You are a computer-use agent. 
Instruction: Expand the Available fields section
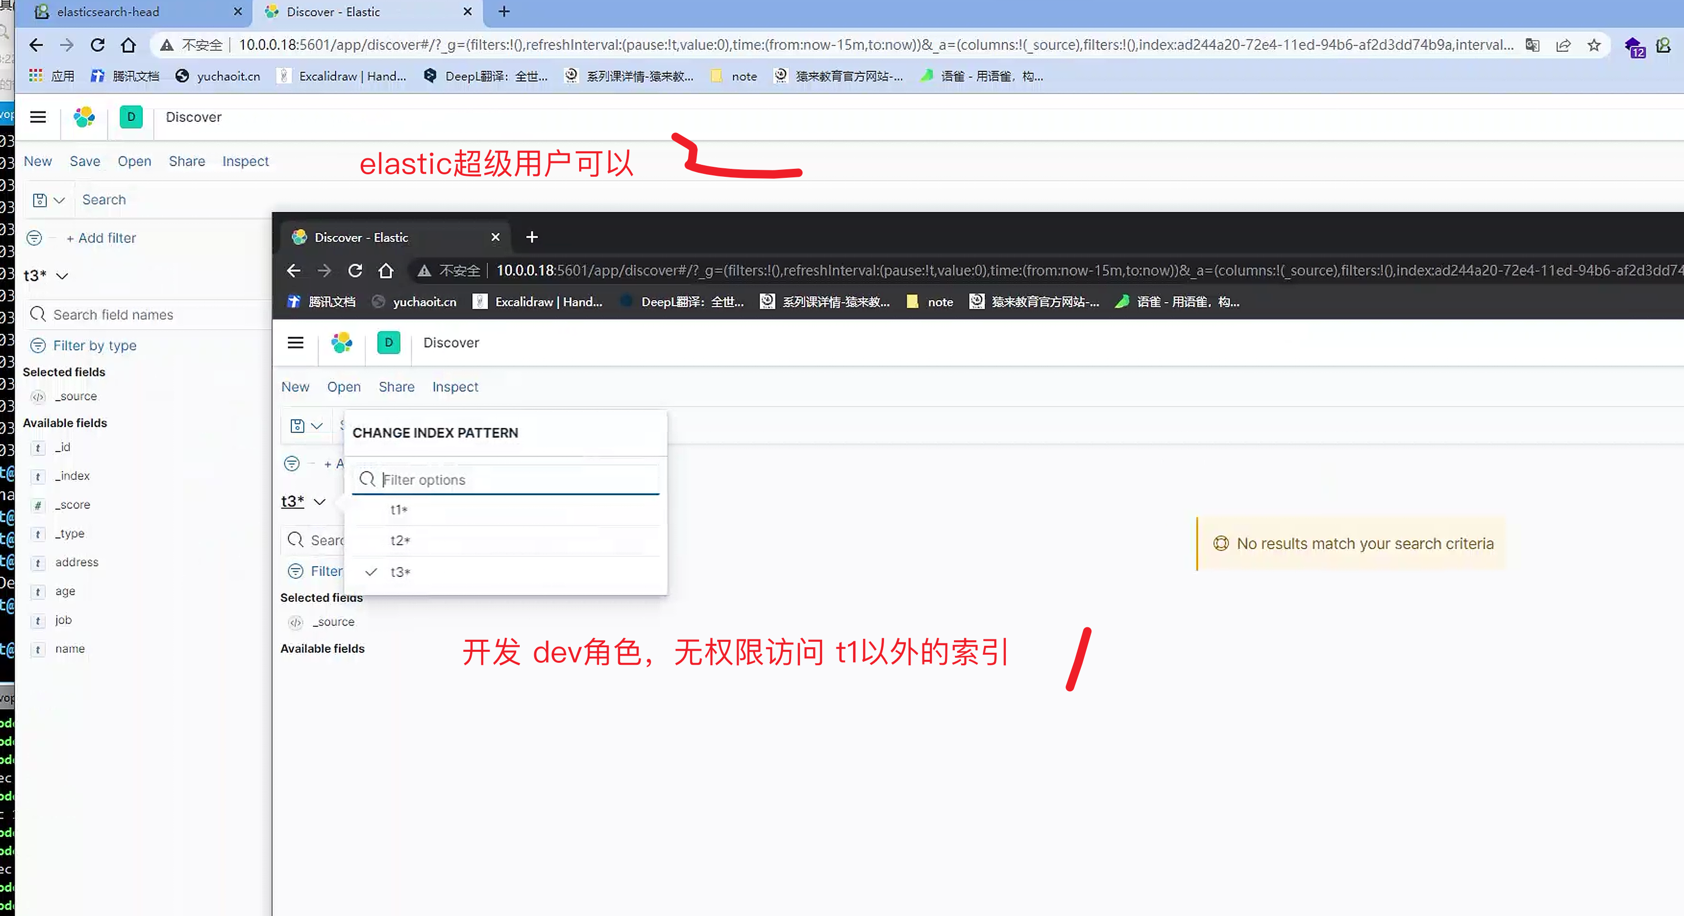coord(65,423)
